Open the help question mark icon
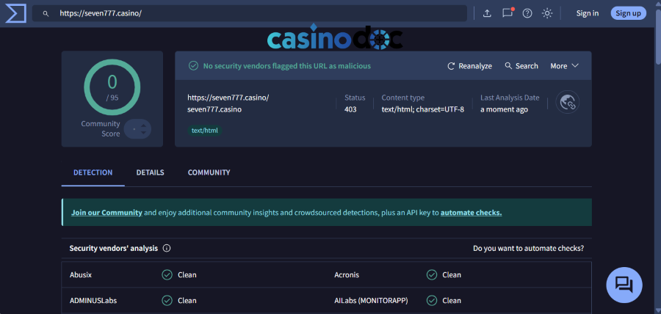The width and height of the screenshot is (661, 314). coord(527,13)
